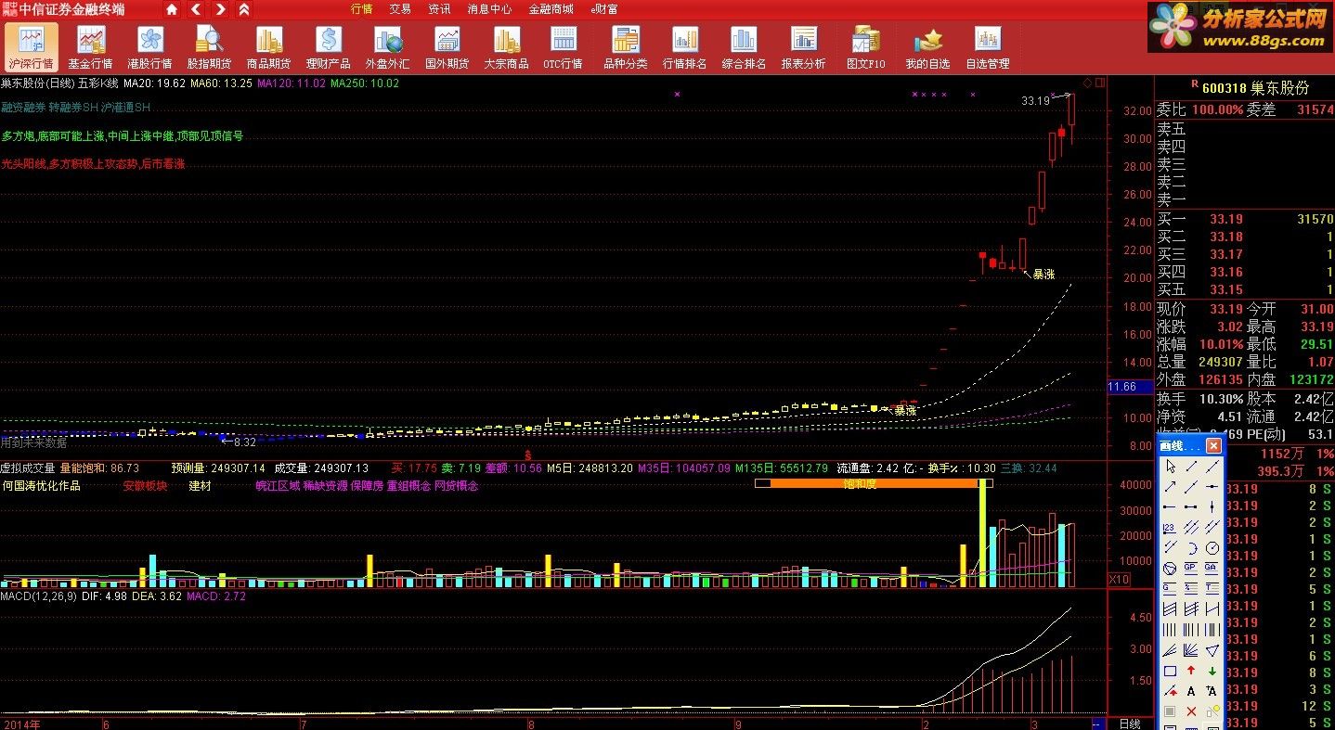
Task: Click X10 volume scale label
Action: 1120,579
